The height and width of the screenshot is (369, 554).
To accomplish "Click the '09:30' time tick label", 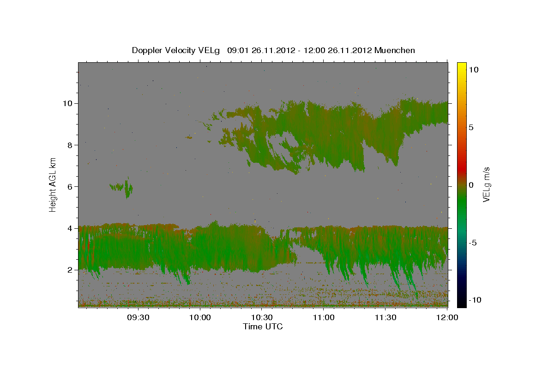I will [138, 318].
